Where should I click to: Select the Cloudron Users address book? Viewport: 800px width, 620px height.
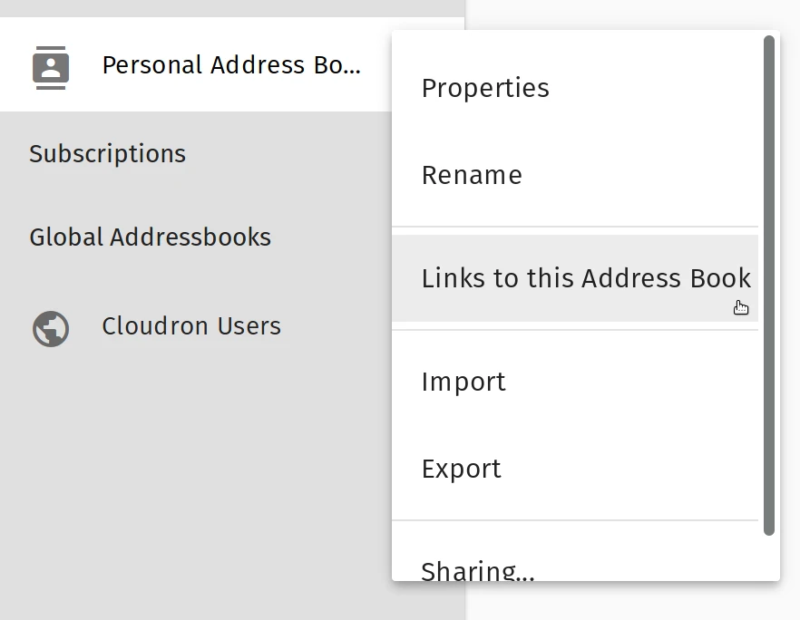190,326
